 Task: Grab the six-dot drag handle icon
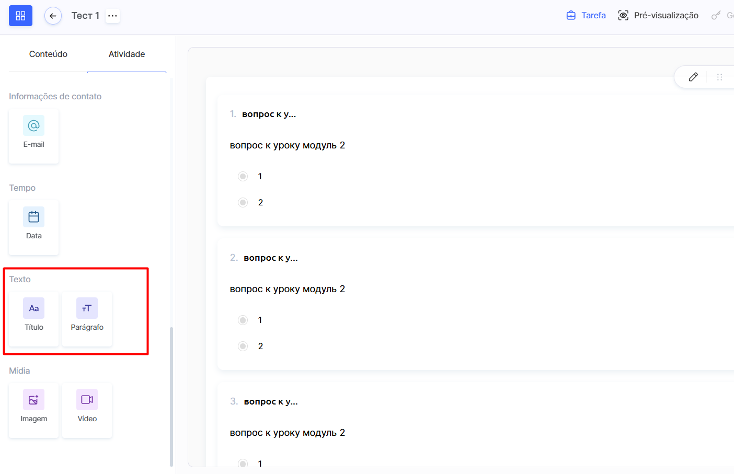pyautogui.click(x=719, y=77)
